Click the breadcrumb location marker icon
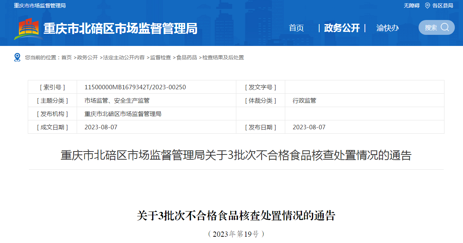Screen dimensions: 463x243 pos(17,57)
